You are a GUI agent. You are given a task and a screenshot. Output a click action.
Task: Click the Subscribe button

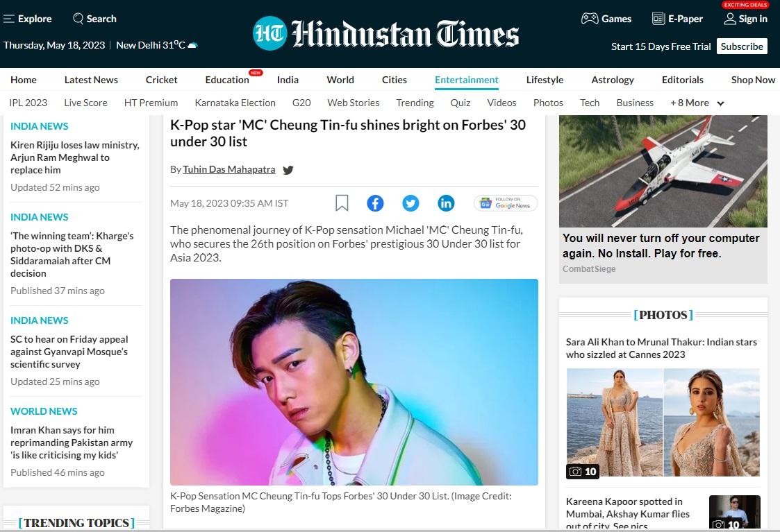coord(742,46)
